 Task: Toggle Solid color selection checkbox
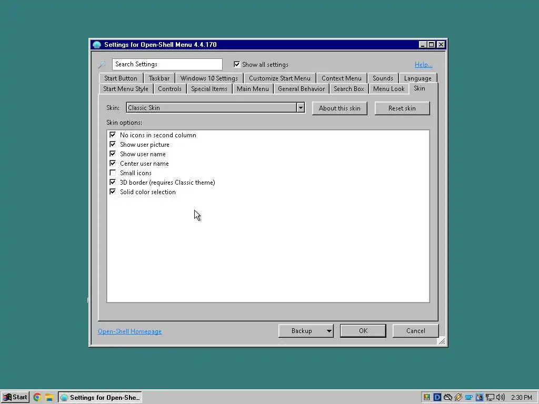(x=113, y=191)
